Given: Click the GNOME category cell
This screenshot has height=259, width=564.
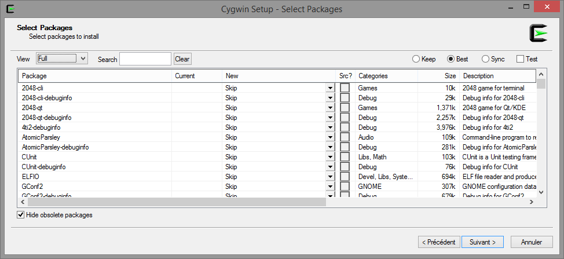Looking at the screenshot, I should click(x=370, y=187).
